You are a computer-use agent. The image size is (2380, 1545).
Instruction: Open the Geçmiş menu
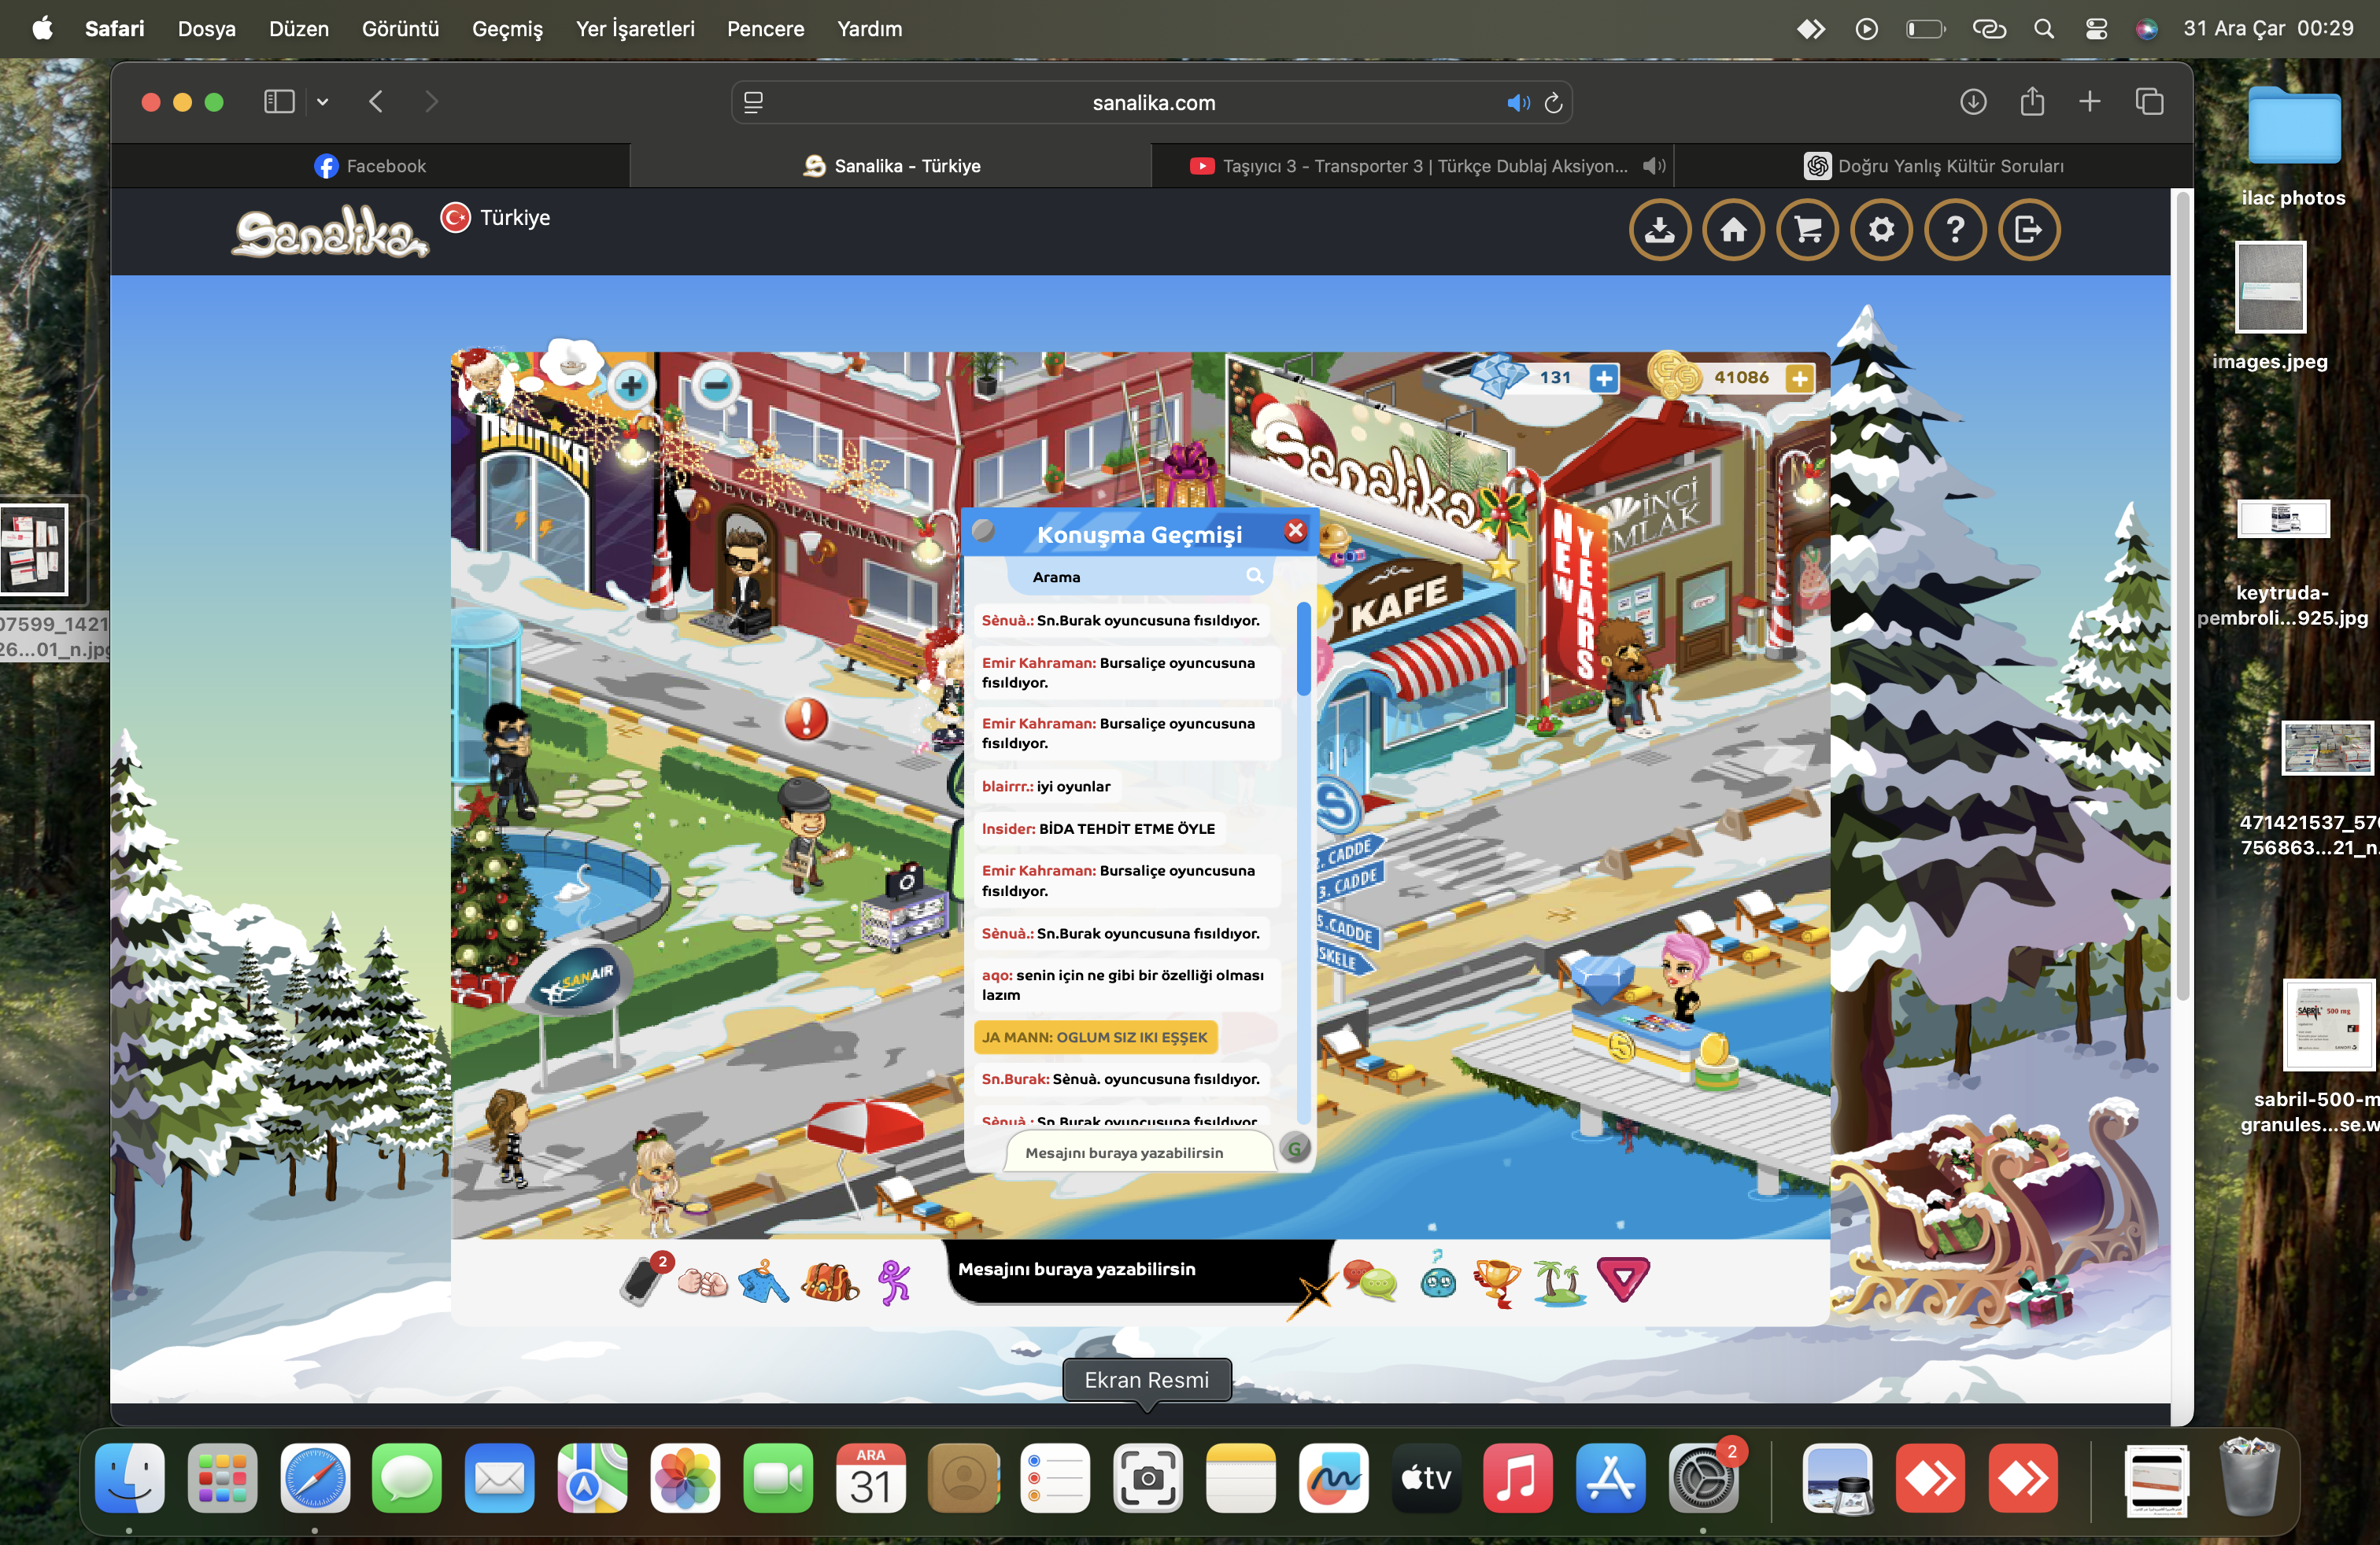[507, 29]
